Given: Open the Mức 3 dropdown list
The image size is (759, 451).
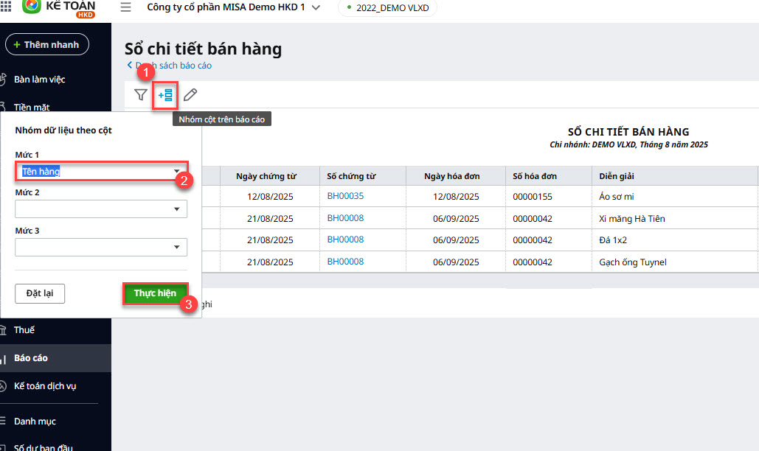Looking at the screenshot, I should [x=176, y=248].
